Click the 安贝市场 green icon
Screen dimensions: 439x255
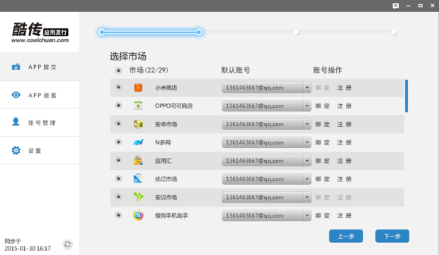coord(138,197)
